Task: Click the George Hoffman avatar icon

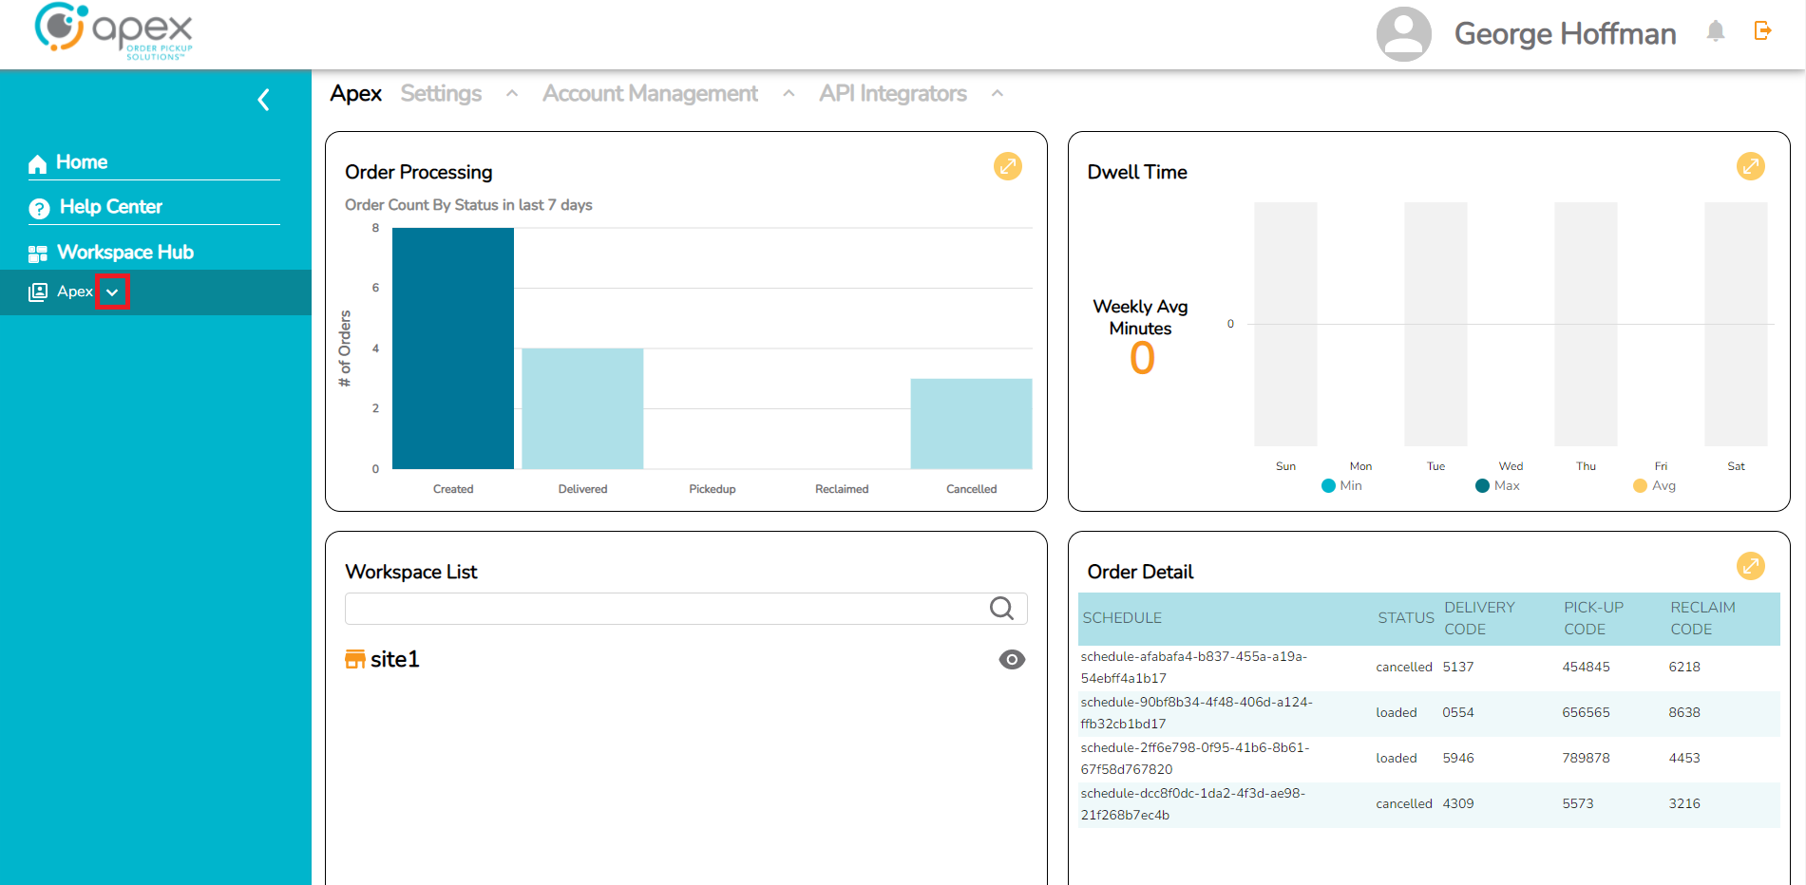Action: pyautogui.click(x=1403, y=34)
